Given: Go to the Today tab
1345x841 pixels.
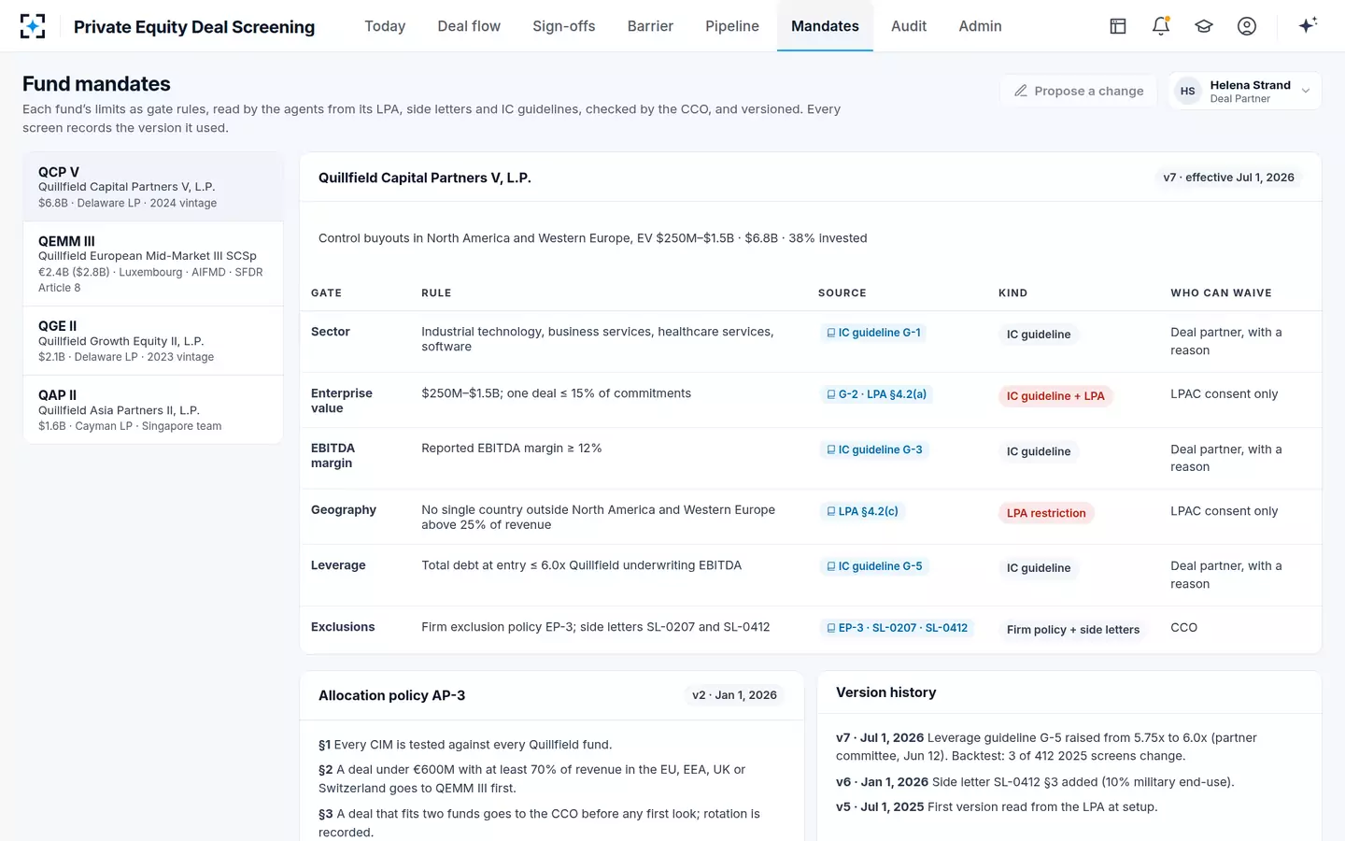Looking at the screenshot, I should (385, 26).
